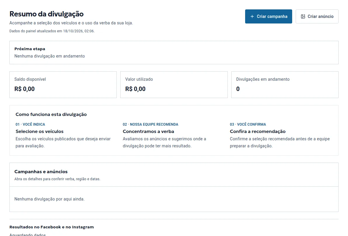
Task: Click the R$ 0,00 value under Saldo disponível
Action: [x=24, y=89]
